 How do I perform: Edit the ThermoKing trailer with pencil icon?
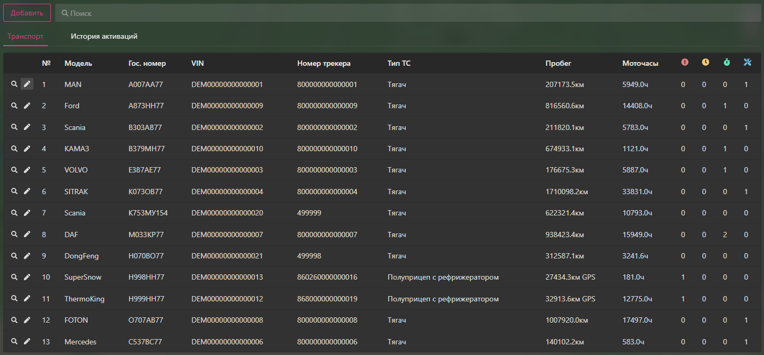tap(27, 299)
